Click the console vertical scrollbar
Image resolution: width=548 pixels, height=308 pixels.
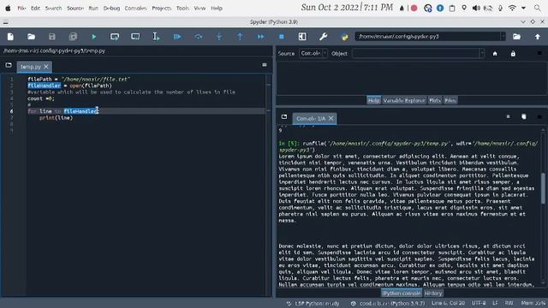[543, 188]
